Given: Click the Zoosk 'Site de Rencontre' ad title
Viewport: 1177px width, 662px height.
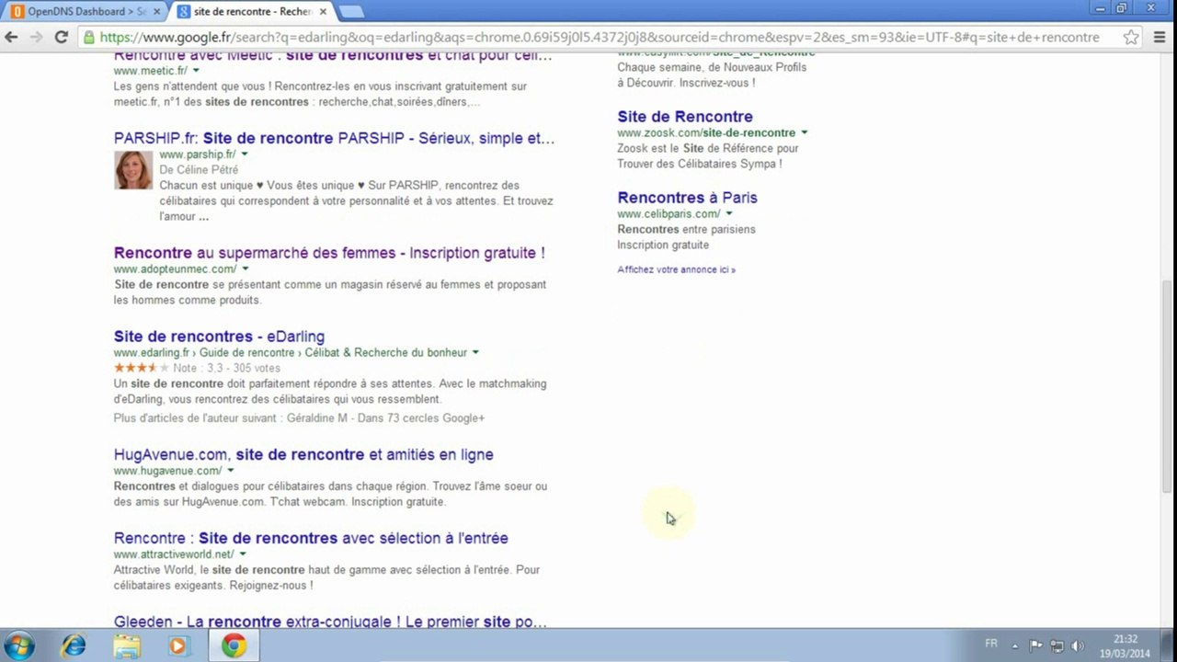Looking at the screenshot, I should (x=685, y=117).
